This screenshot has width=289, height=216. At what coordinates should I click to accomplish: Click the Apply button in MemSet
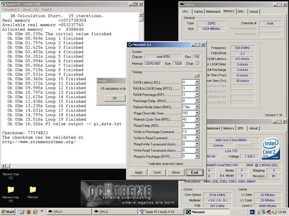click(139, 172)
